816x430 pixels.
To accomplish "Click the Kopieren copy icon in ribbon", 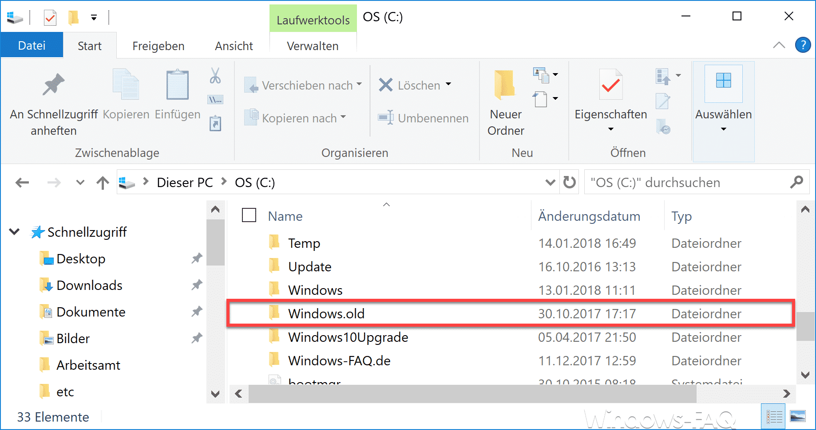I will click(126, 84).
